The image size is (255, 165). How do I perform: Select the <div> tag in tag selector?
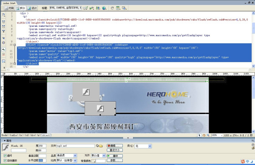[33, 135]
